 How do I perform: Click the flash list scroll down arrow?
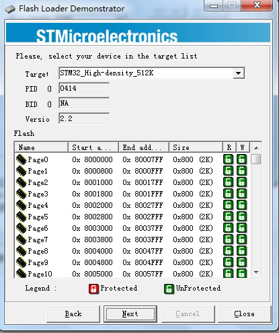[256, 272]
